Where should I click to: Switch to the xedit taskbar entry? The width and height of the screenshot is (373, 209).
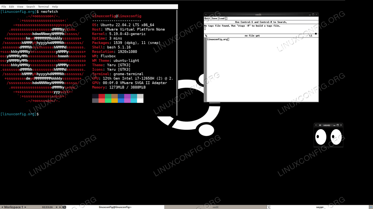tap(215, 207)
